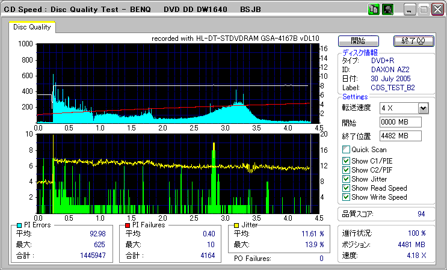Toggle the Show C1/PIE checkbox
The width and height of the screenshot is (447, 270).
coord(346,161)
